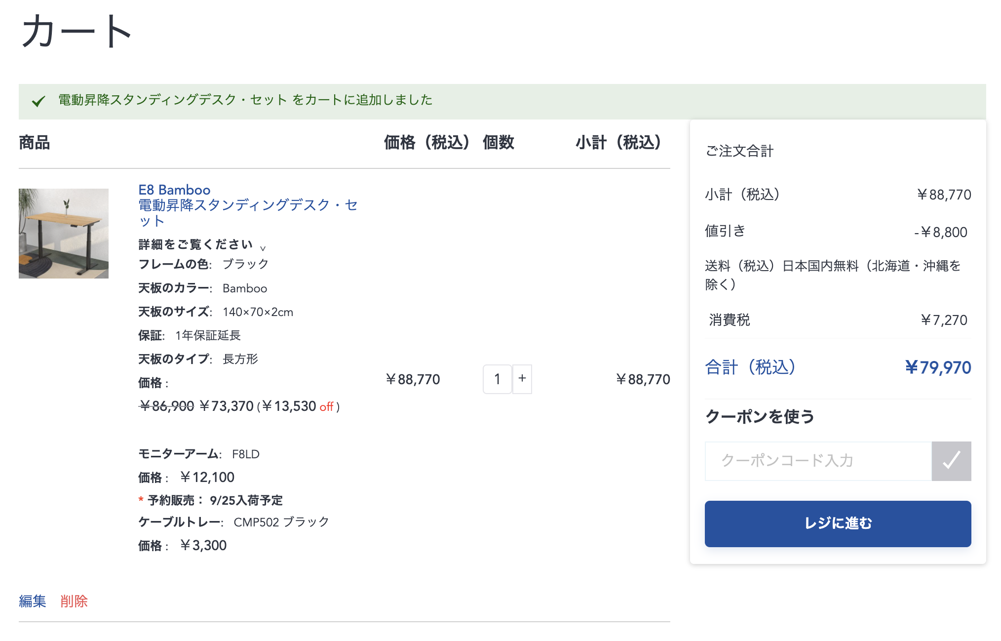Click the クーポンを使う heading
Image resolution: width=1001 pixels, height=641 pixels.
[x=760, y=416]
